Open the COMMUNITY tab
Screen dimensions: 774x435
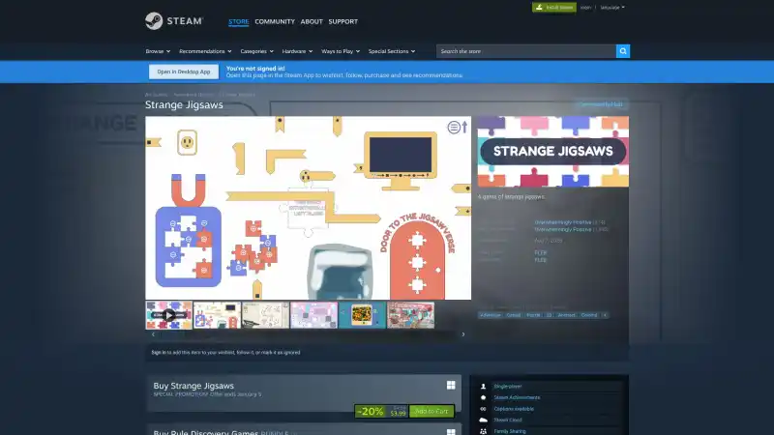pos(275,21)
